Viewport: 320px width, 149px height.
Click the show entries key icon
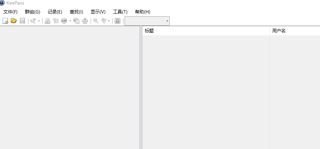pos(104,21)
